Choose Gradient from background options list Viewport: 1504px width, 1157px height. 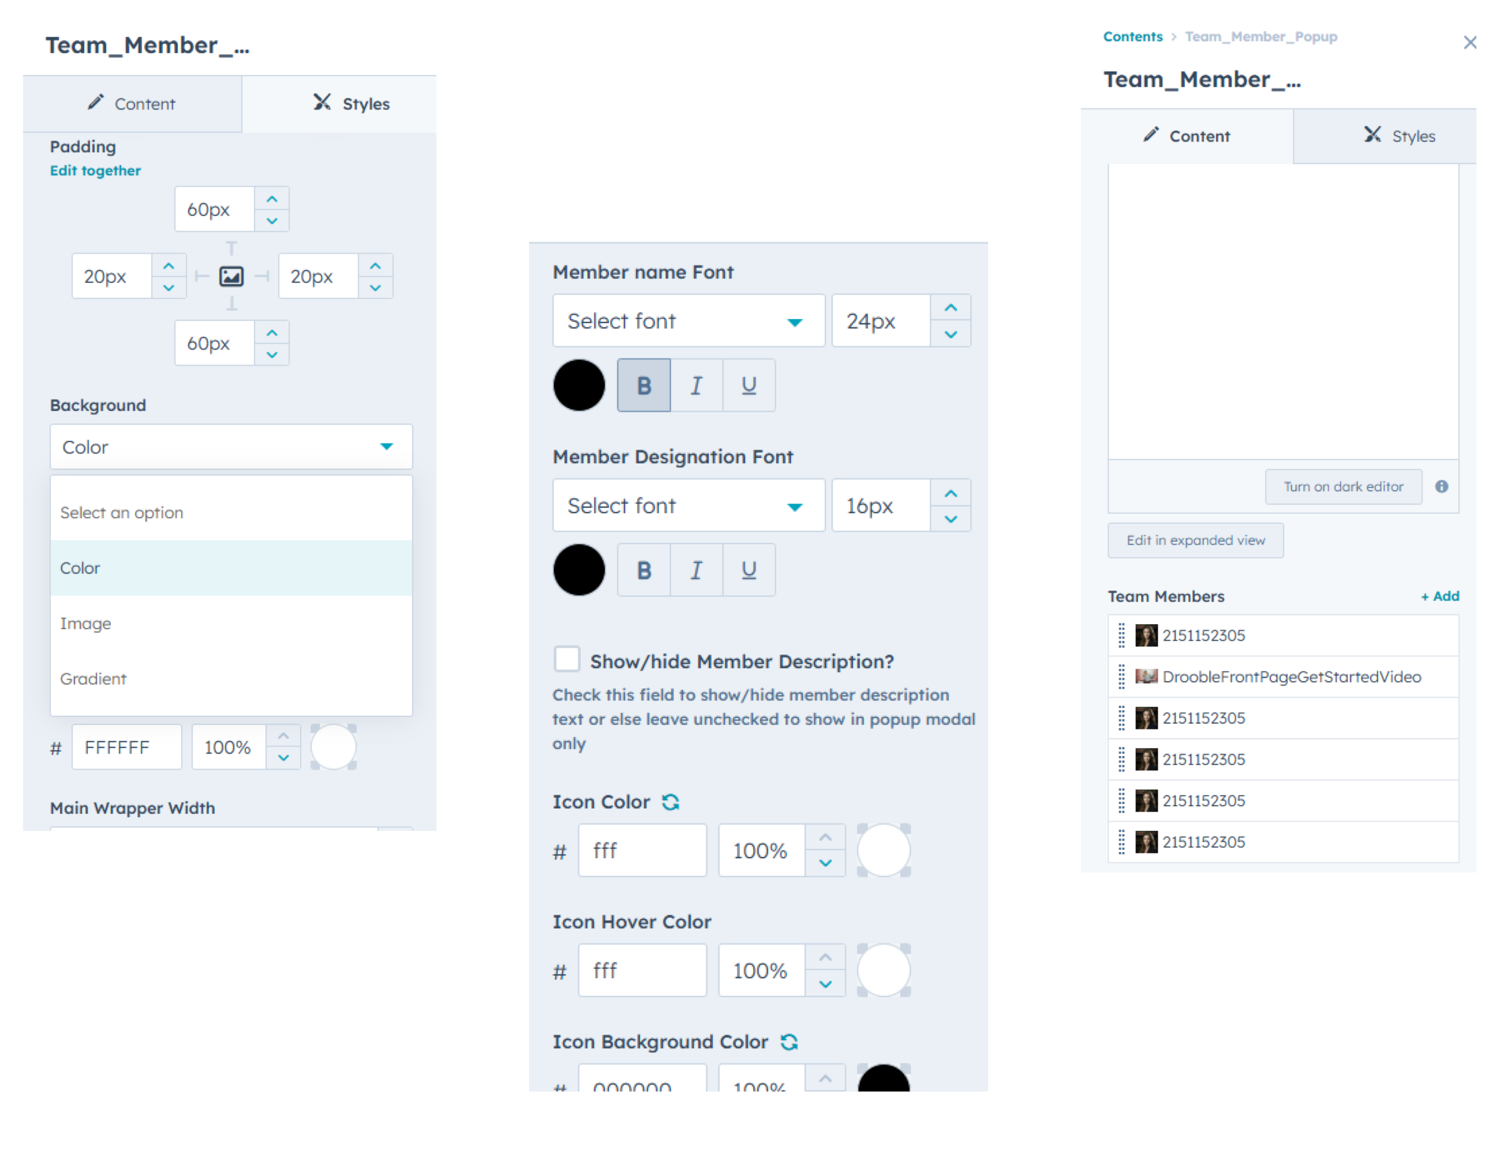click(93, 678)
